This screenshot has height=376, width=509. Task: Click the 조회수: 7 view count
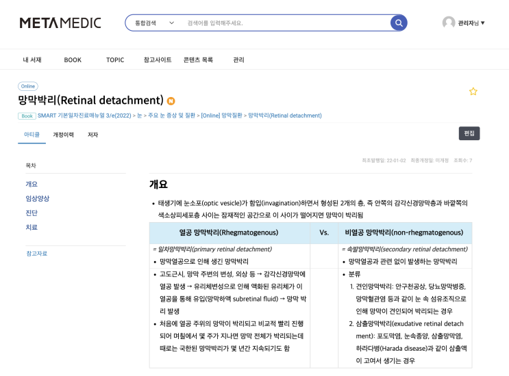click(463, 160)
